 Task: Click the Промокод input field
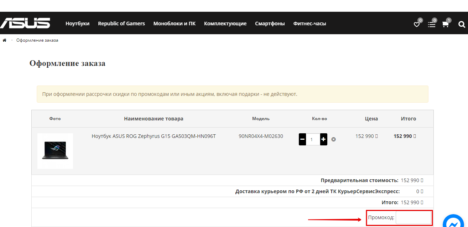click(x=413, y=217)
